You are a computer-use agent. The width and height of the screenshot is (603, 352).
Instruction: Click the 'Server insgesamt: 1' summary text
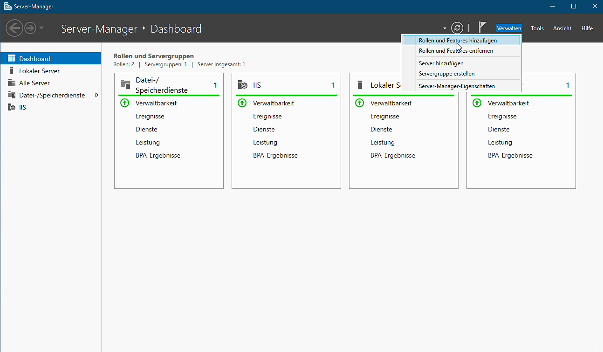(x=221, y=64)
